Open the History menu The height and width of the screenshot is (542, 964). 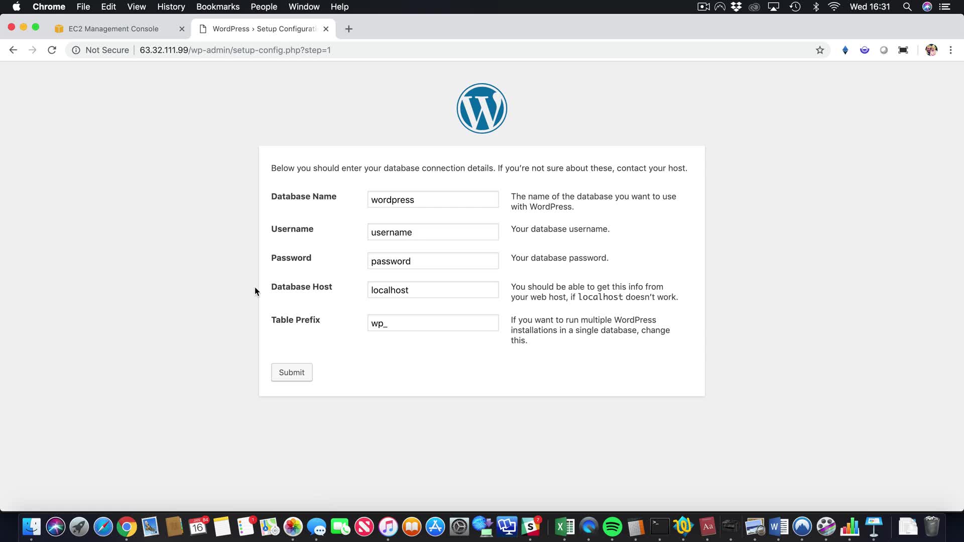coord(171,7)
